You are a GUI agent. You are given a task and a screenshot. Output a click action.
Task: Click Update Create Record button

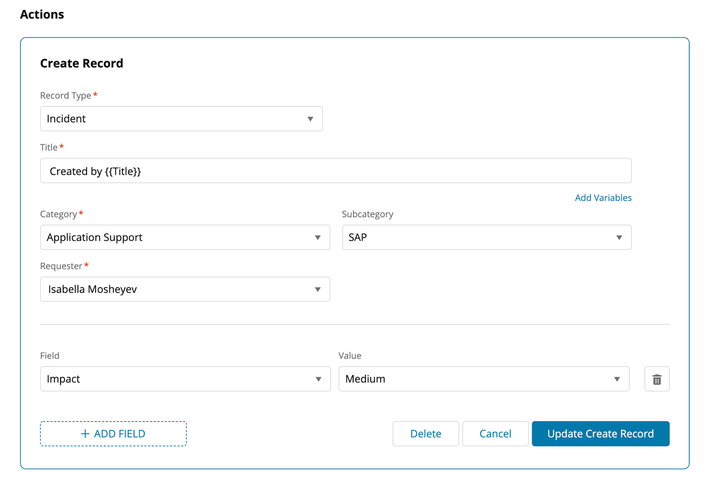pos(600,434)
